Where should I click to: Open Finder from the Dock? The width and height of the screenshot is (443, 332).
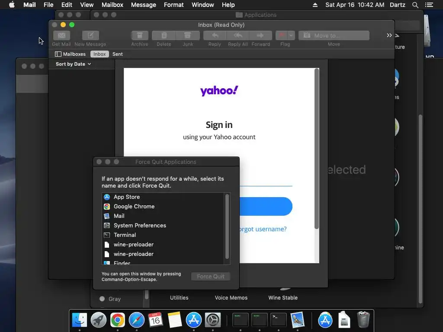click(x=80, y=320)
